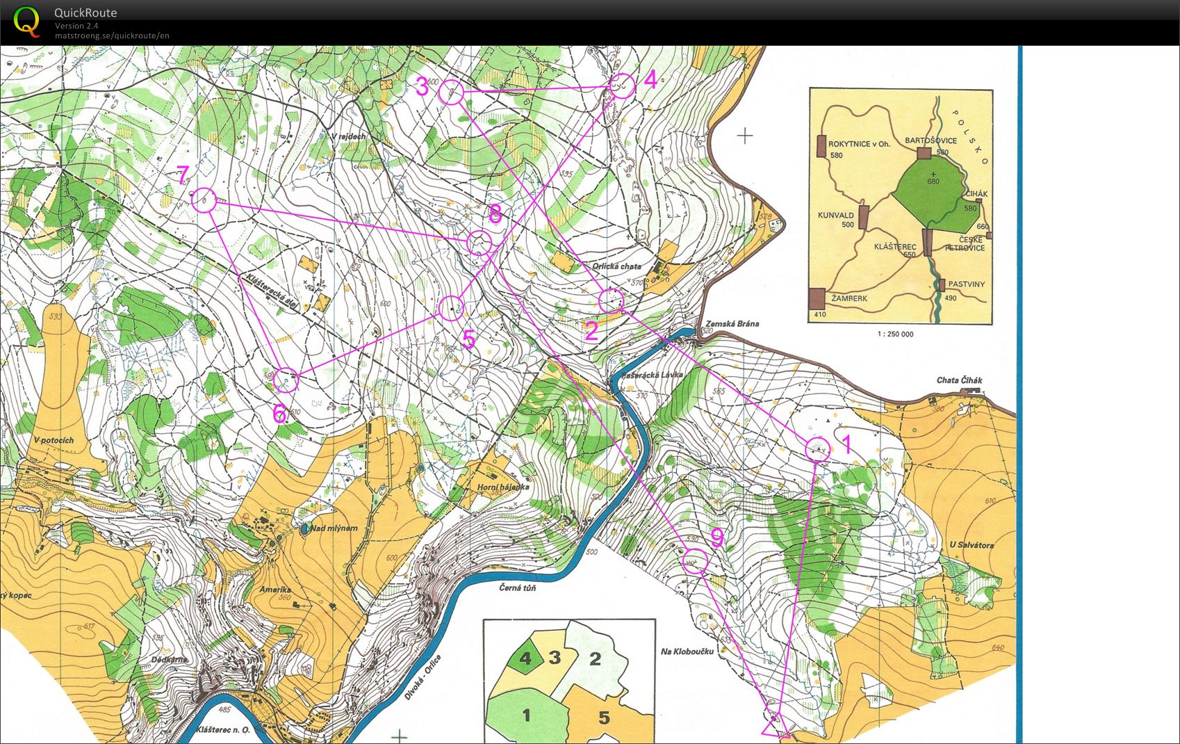This screenshot has width=1180, height=744.
Task: Click the 'U Salvátora' map label
Action: click(972, 545)
